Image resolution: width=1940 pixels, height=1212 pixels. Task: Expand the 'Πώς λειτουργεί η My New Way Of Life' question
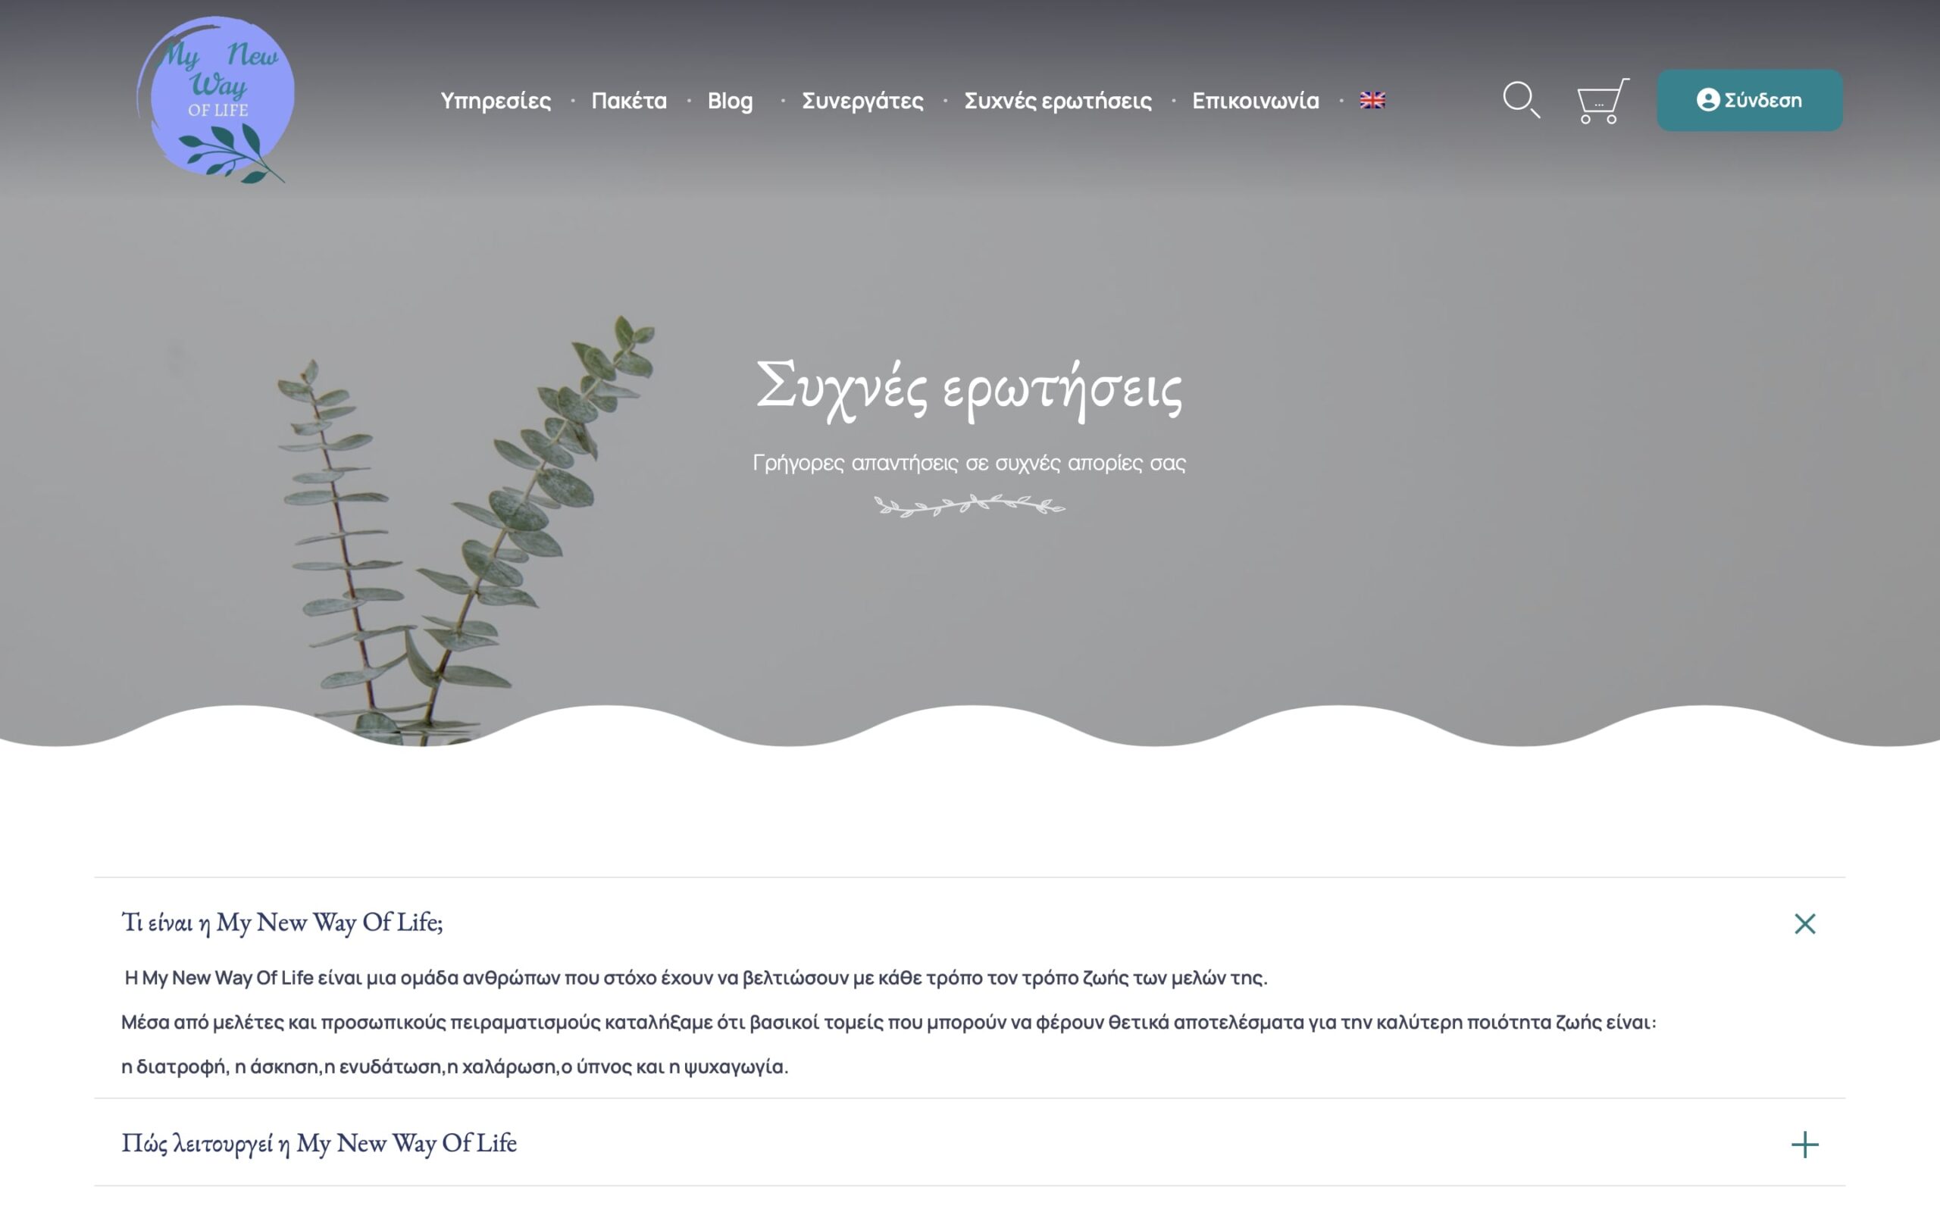[318, 1143]
